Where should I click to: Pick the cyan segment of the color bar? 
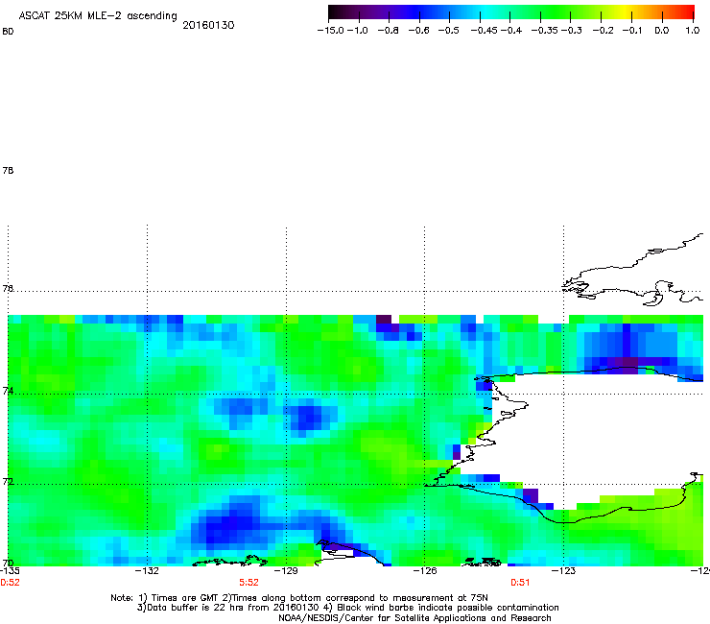486,12
